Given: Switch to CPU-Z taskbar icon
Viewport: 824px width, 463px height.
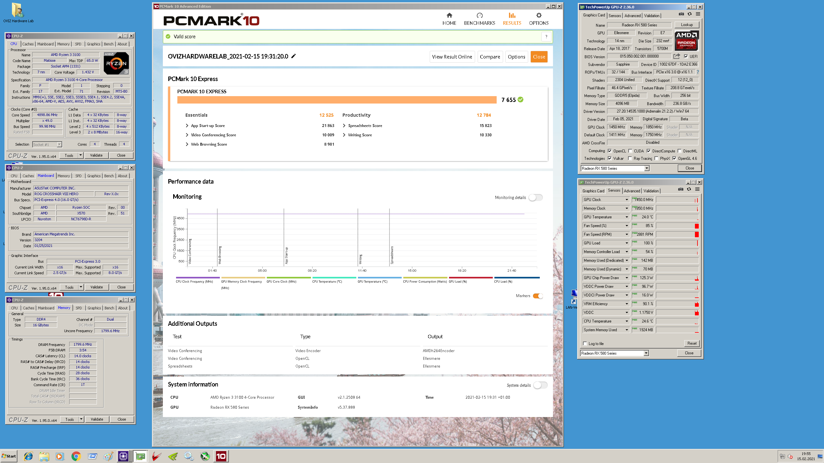Looking at the screenshot, I should 124,456.
